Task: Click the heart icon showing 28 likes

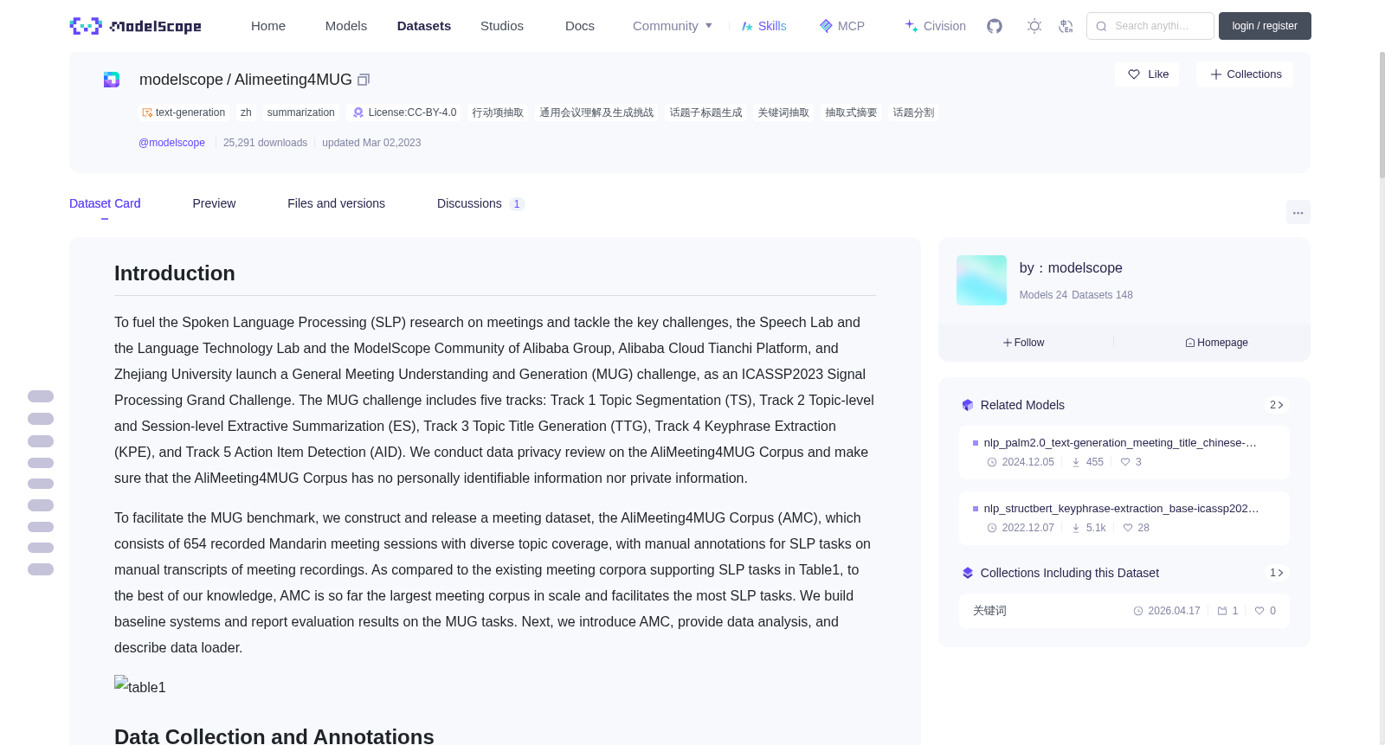Action: (x=1128, y=528)
